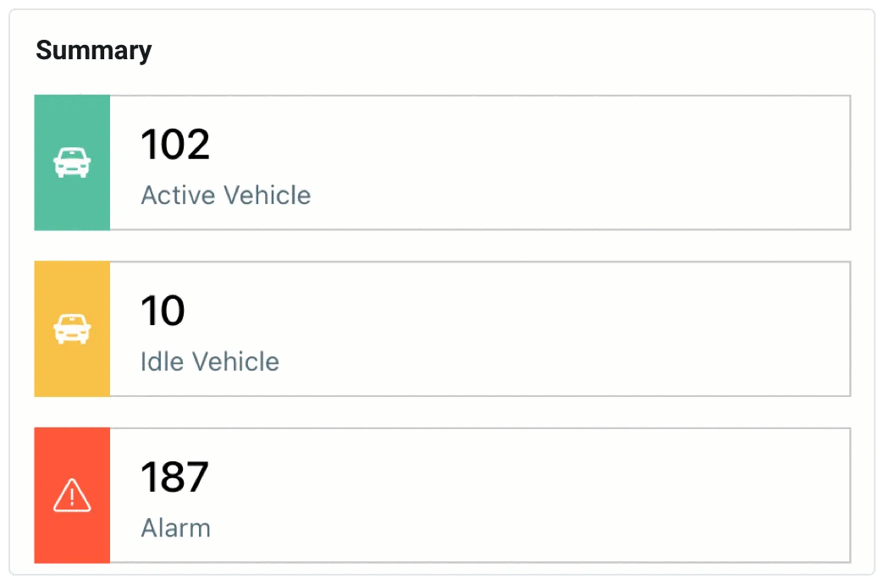This screenshot has height=584, width=884.
Task: Select the Alarm summary card
Action: (443, 495)
